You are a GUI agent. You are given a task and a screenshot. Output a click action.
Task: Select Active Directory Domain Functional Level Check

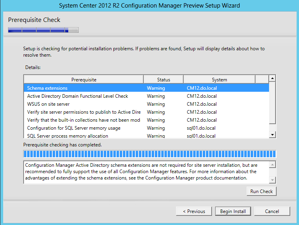(x=146, y=96)
